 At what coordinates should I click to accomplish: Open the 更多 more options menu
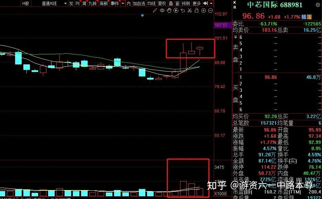197,3
